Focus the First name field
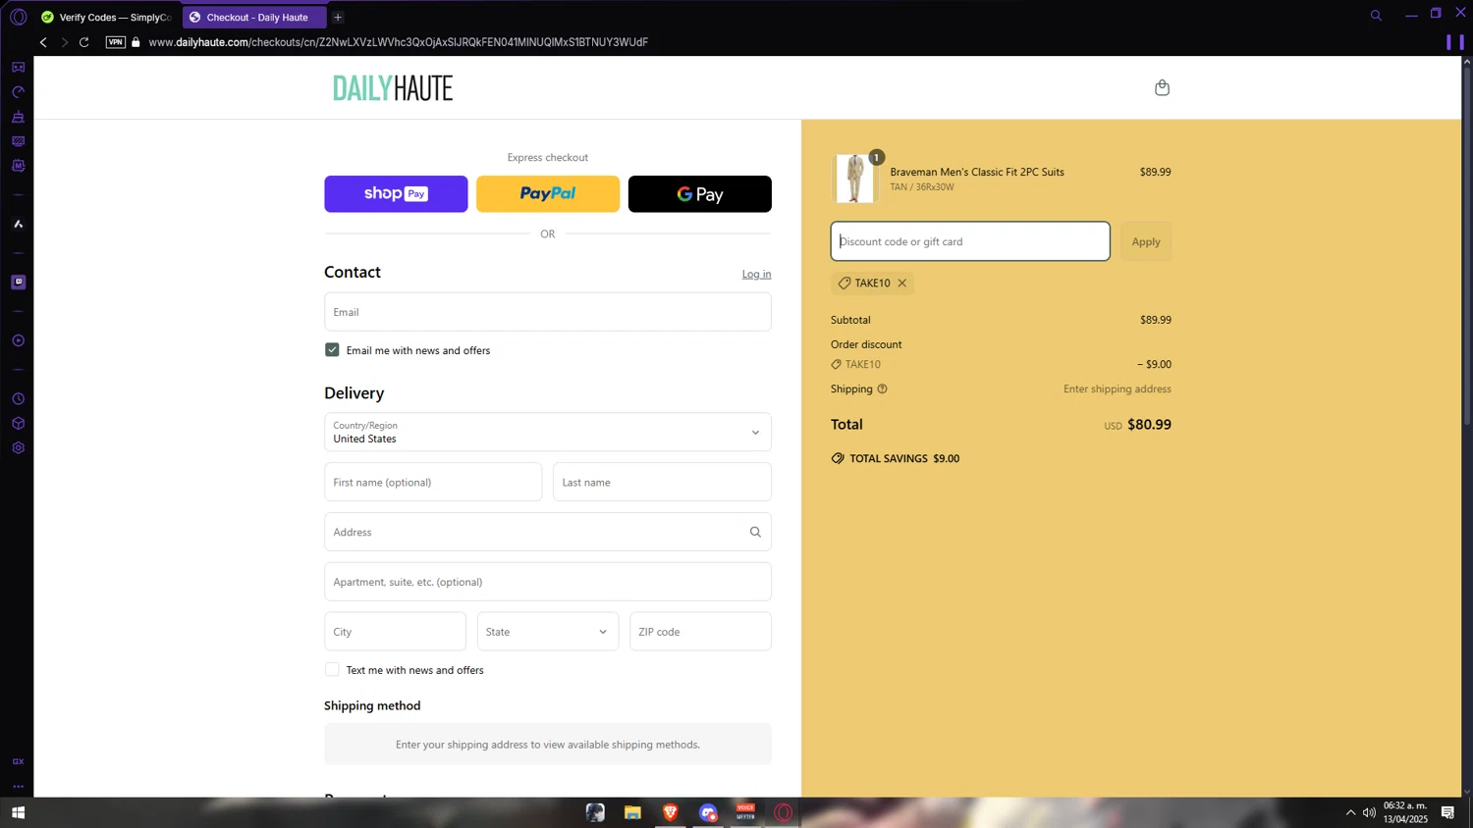The width and height of the screenshot is (1473, 828). point(433,482)
